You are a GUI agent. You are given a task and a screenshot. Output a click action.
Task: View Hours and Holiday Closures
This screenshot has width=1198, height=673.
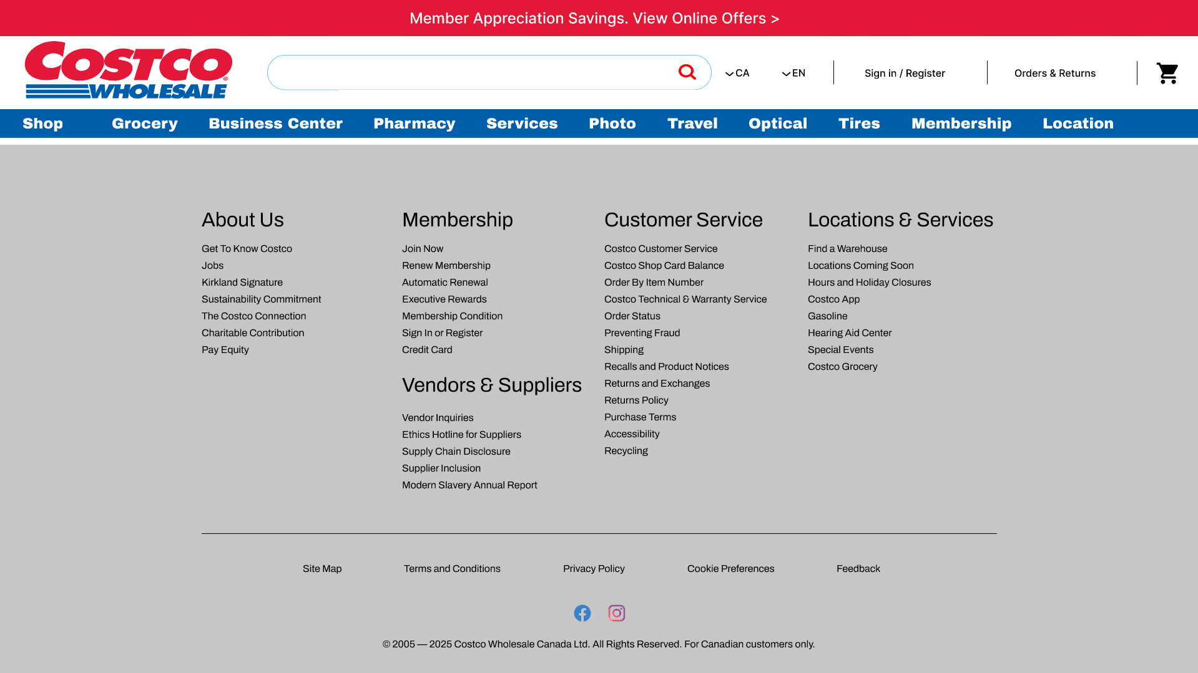click(869, 282)
